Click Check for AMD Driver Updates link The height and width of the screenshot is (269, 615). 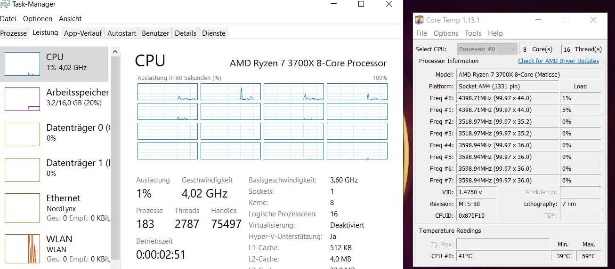pos(558,61)
